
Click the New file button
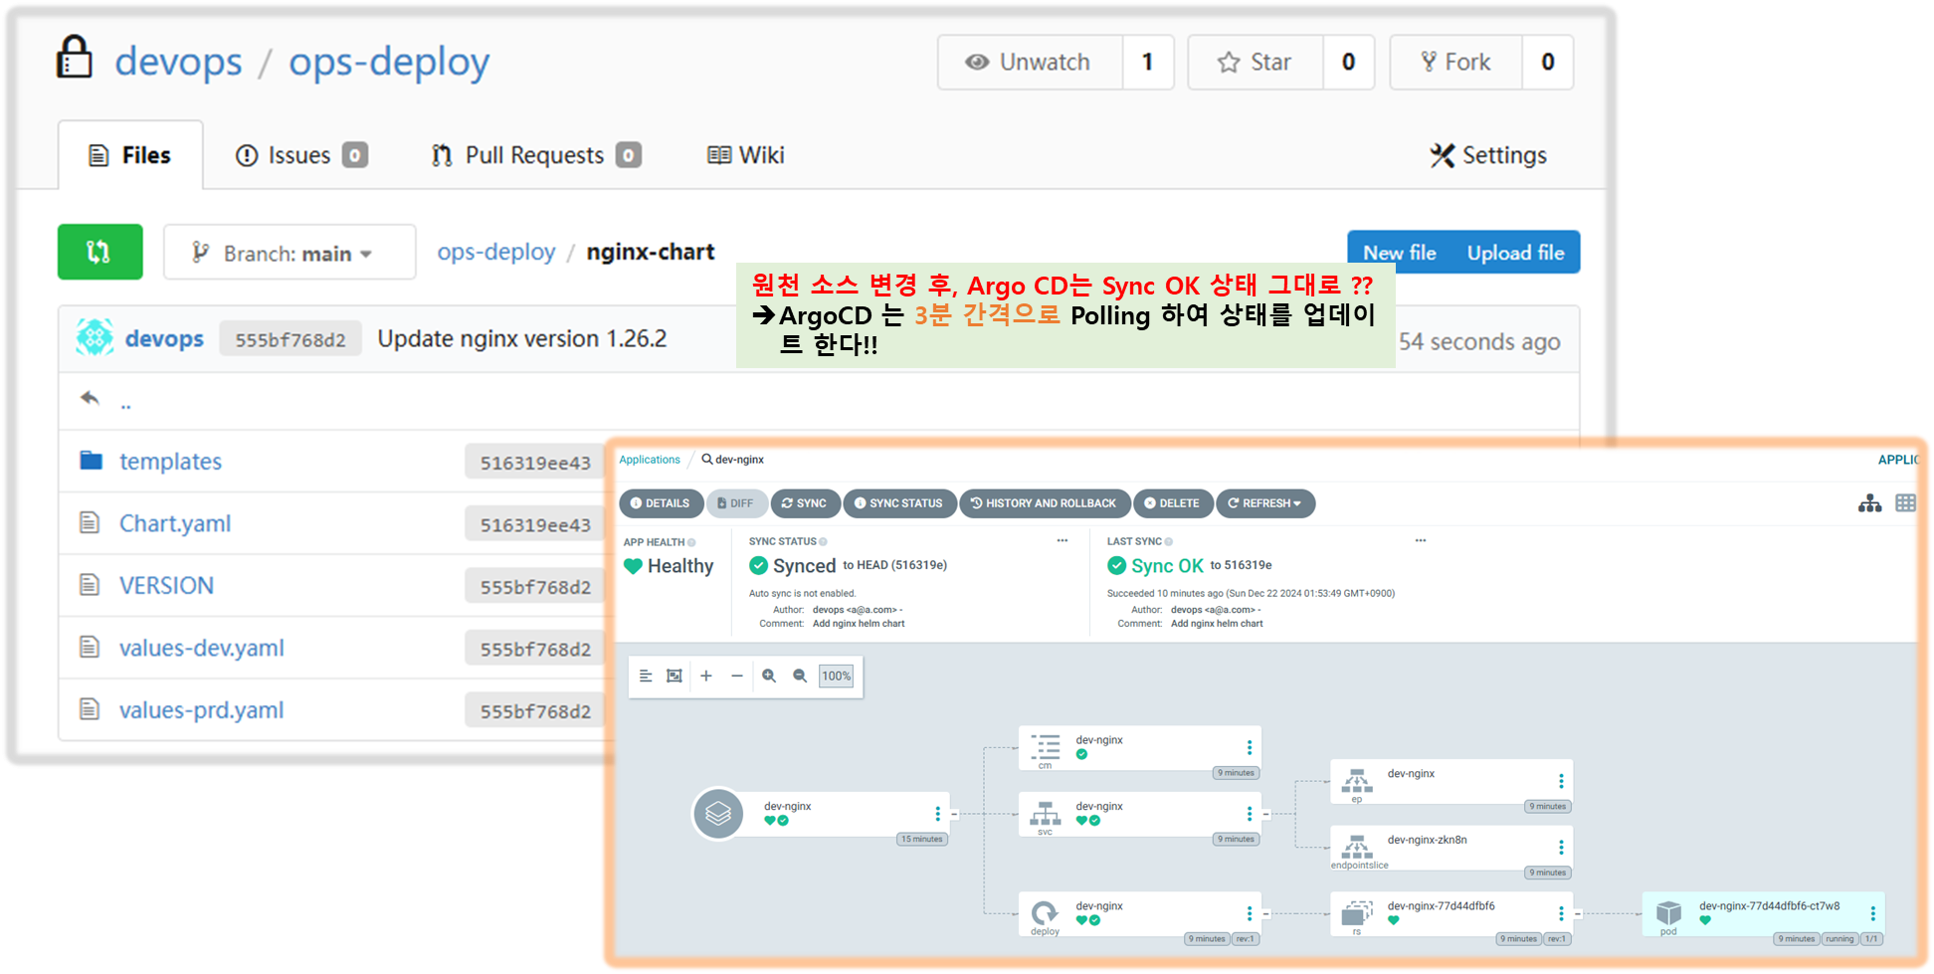(x=1400, y=253)
